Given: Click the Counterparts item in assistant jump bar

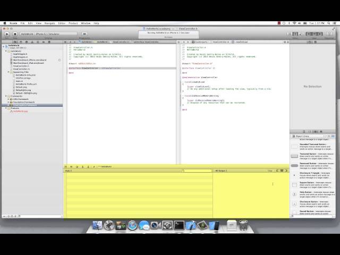Looking at the screenshot, I should [200, 42].
